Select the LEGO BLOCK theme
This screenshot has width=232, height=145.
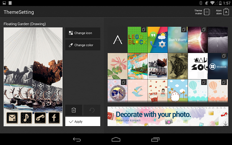click(x=137, y=40)
